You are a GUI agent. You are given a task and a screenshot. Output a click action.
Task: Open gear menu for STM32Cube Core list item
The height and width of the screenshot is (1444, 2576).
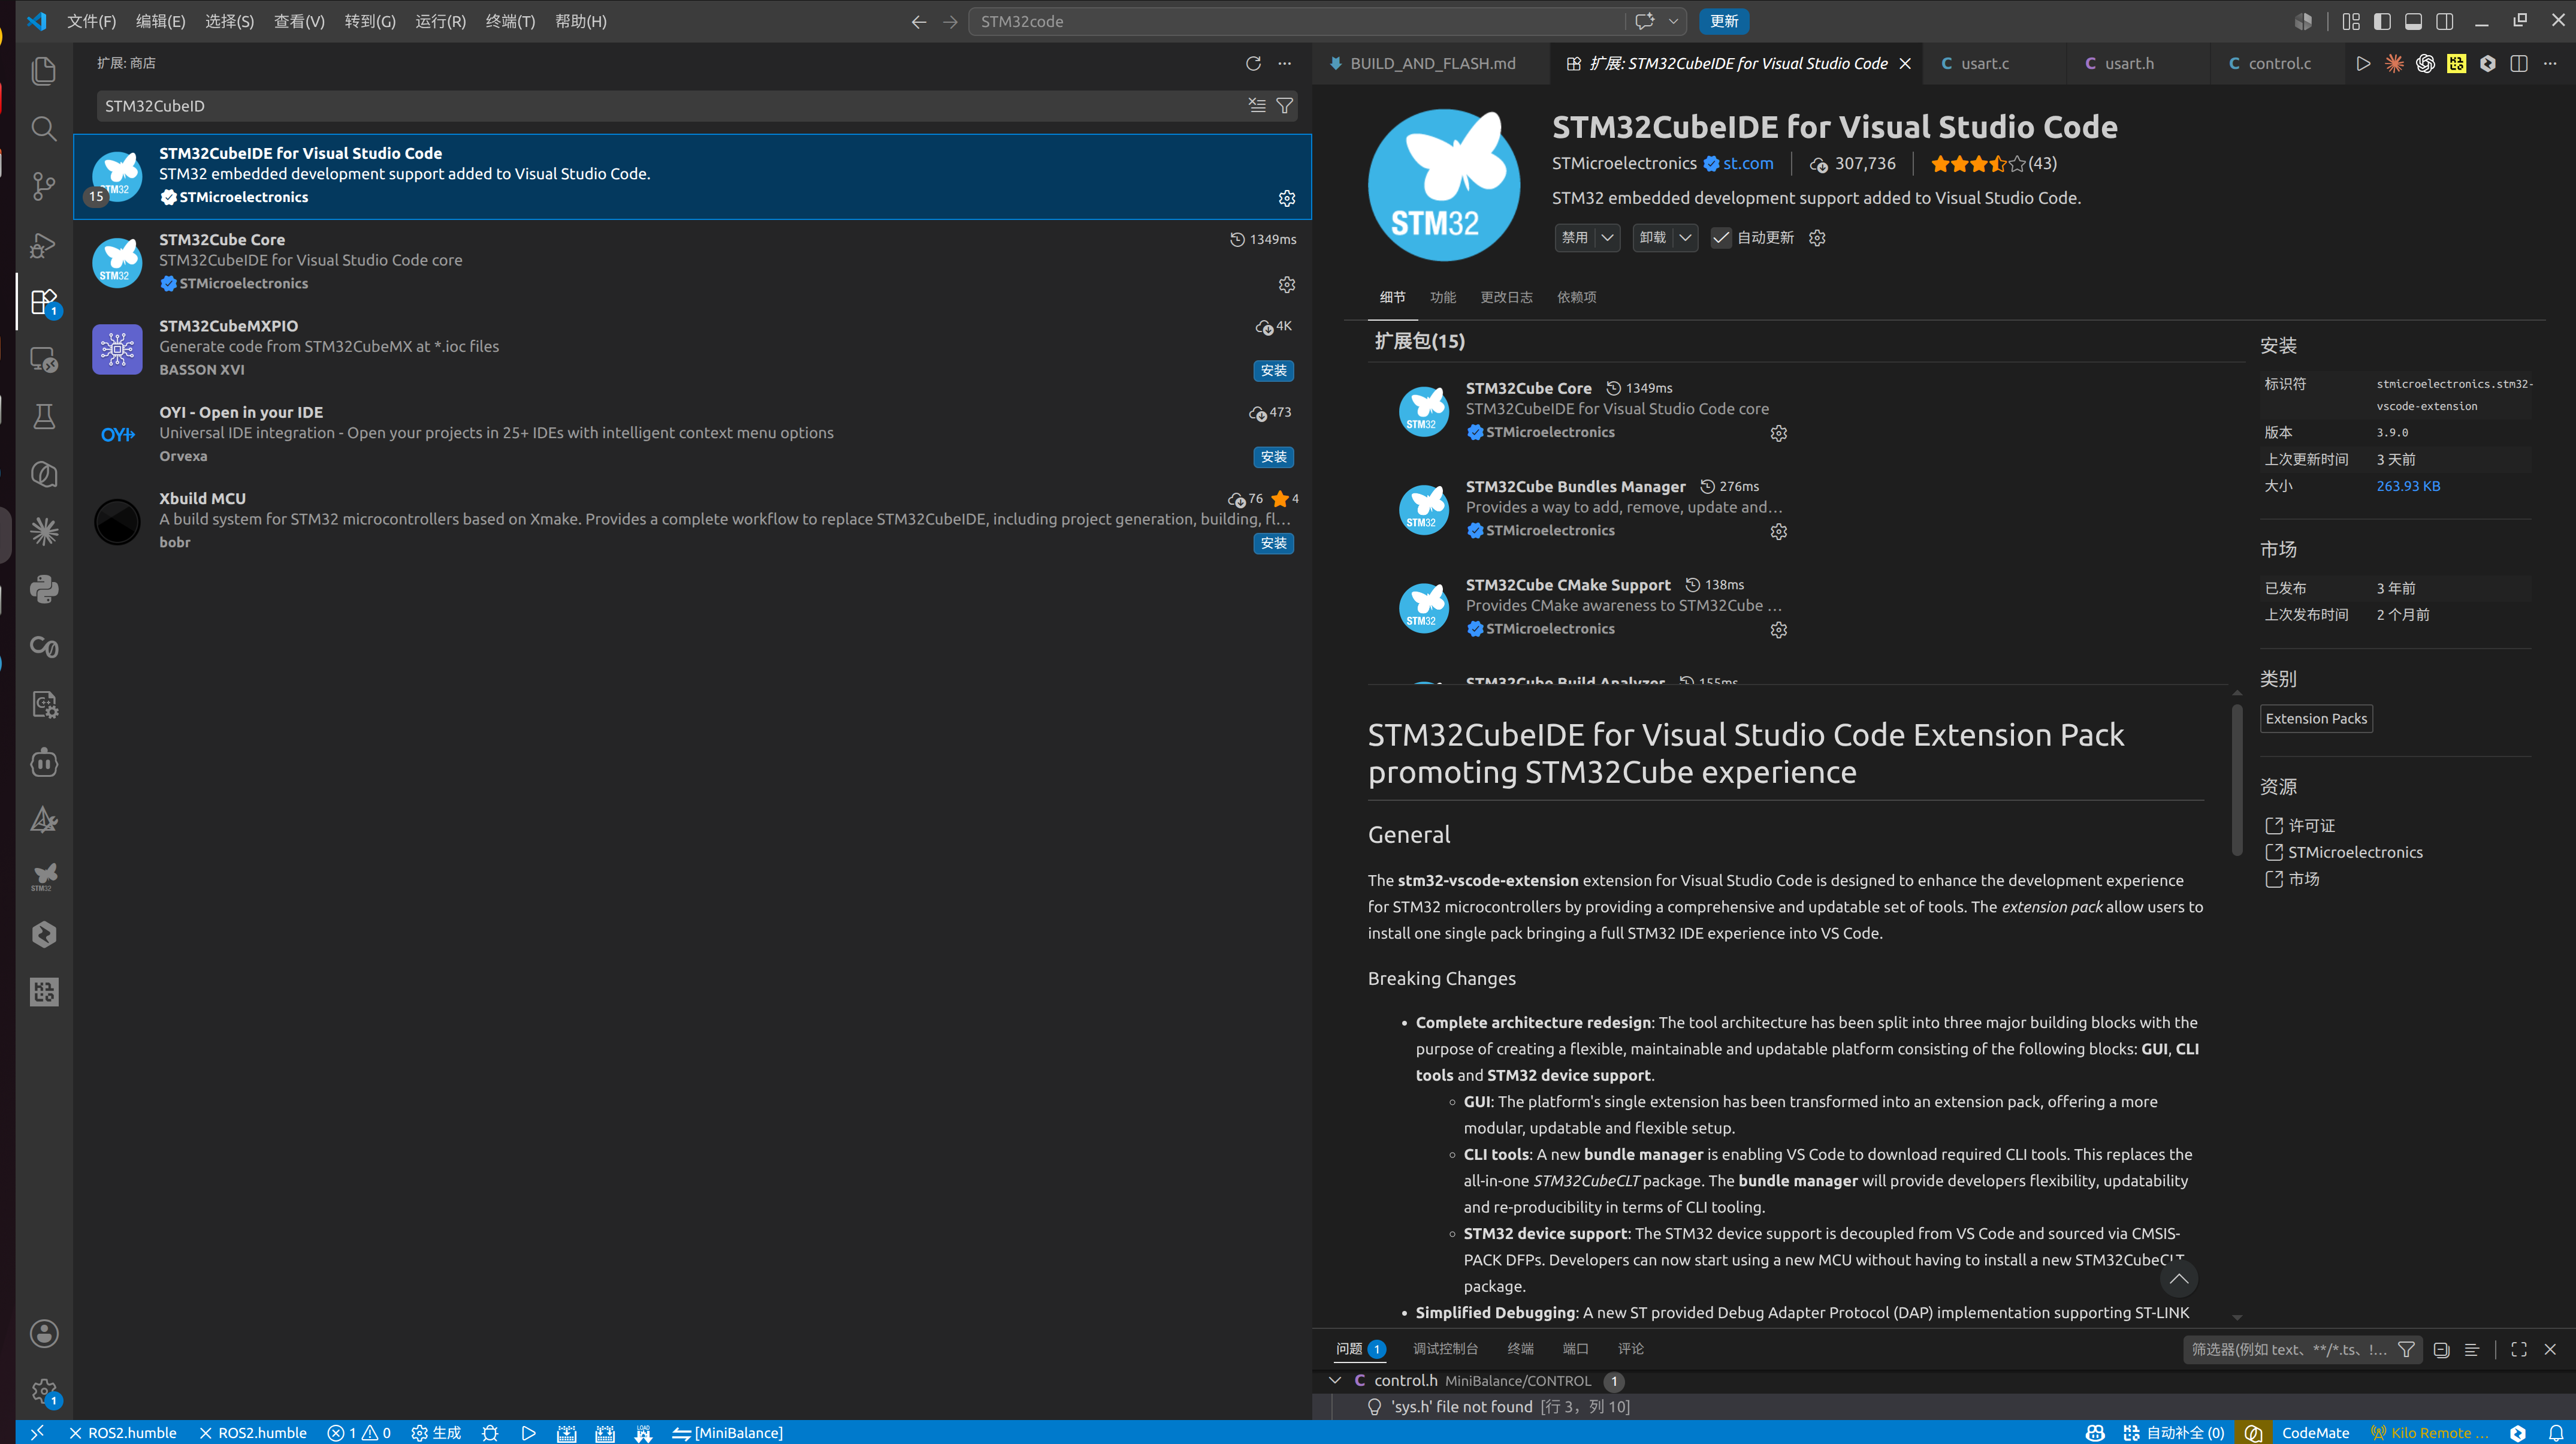[x=1287, y=284]
